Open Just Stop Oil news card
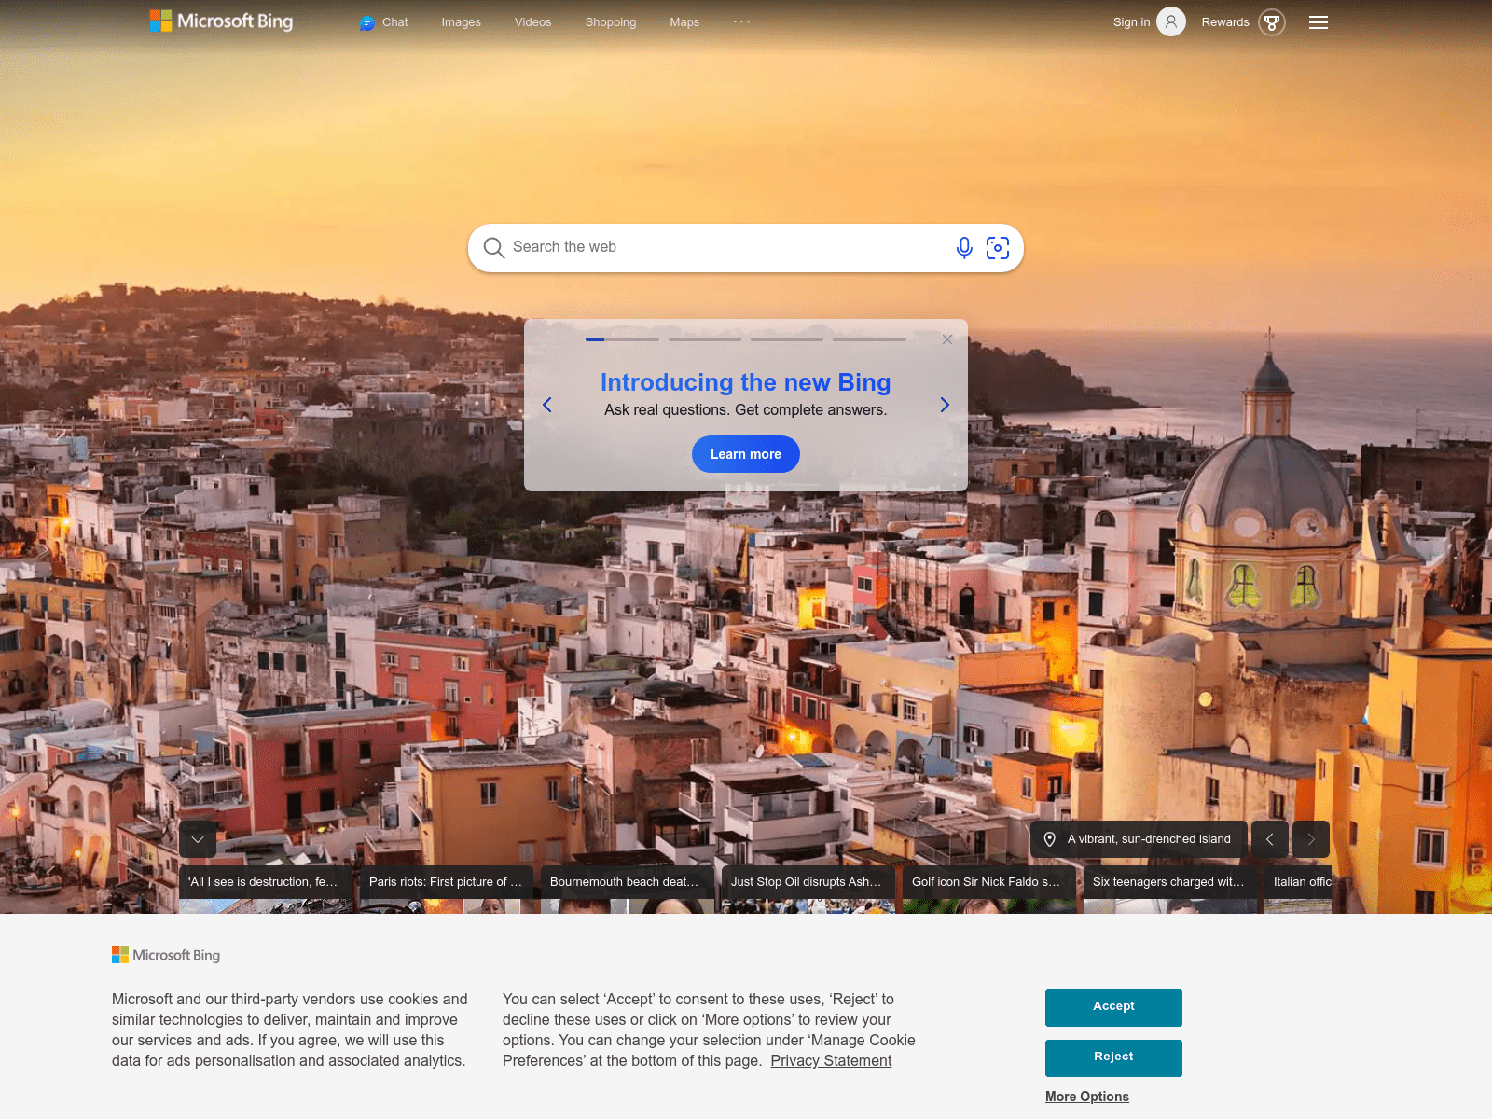Screen dimensions: 1492x1119 pyautogui.click(x=808, y=889)
